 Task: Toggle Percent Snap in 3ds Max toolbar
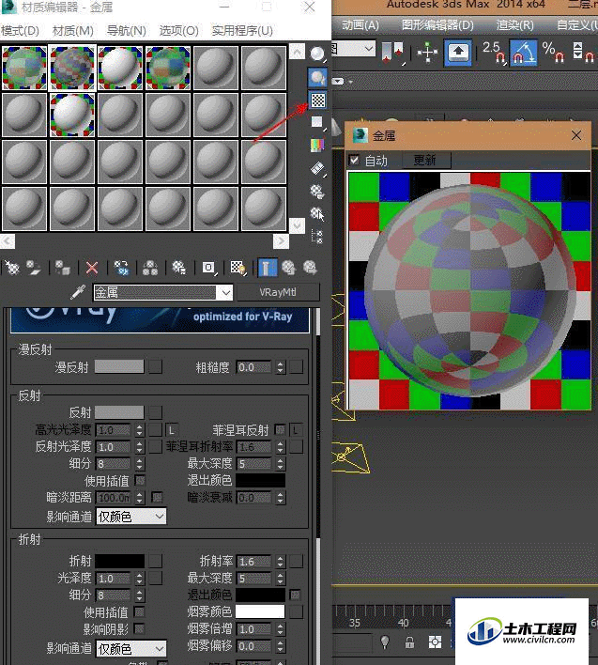tap(554, 53)
